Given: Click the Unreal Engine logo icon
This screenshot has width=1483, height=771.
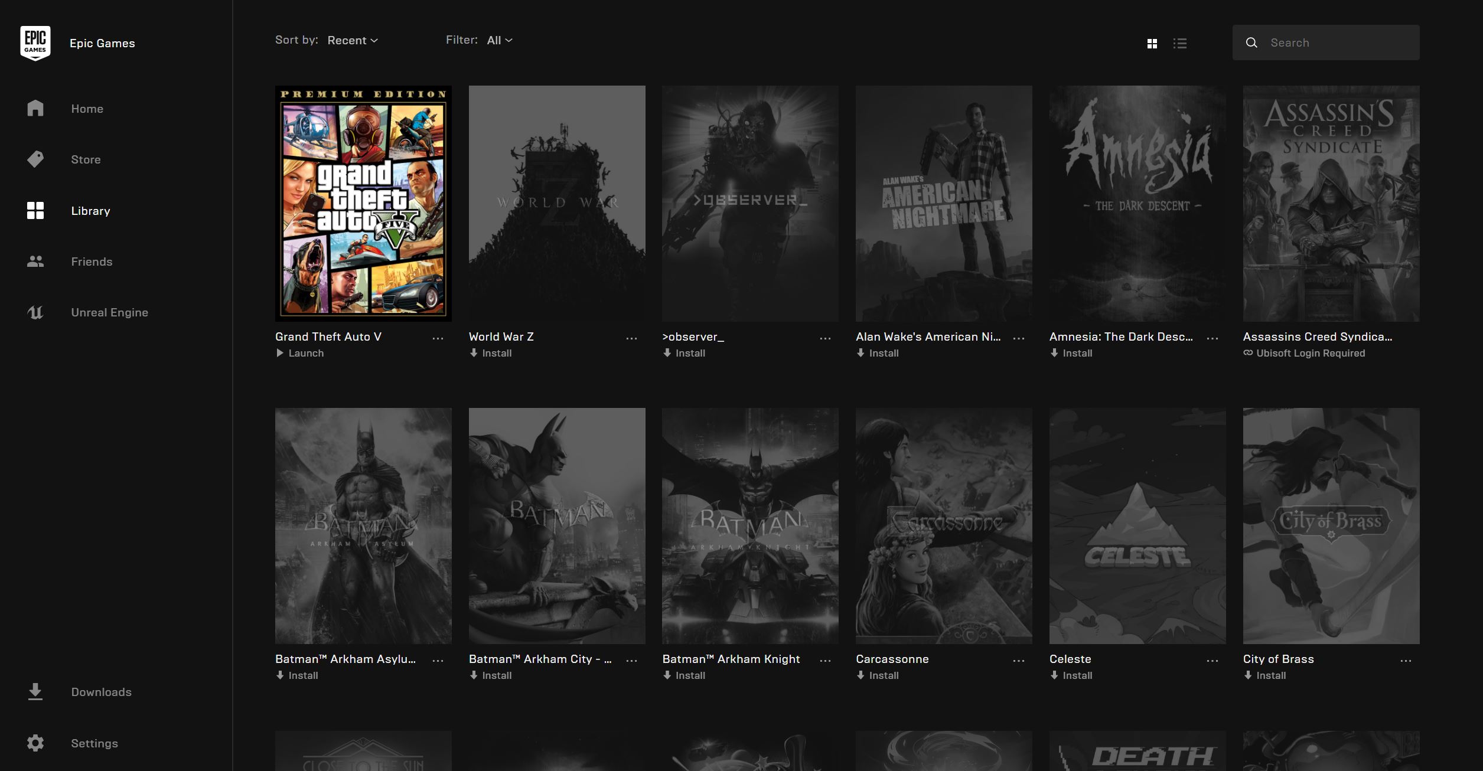Looking at the screenshot, I should coord(35,312).
